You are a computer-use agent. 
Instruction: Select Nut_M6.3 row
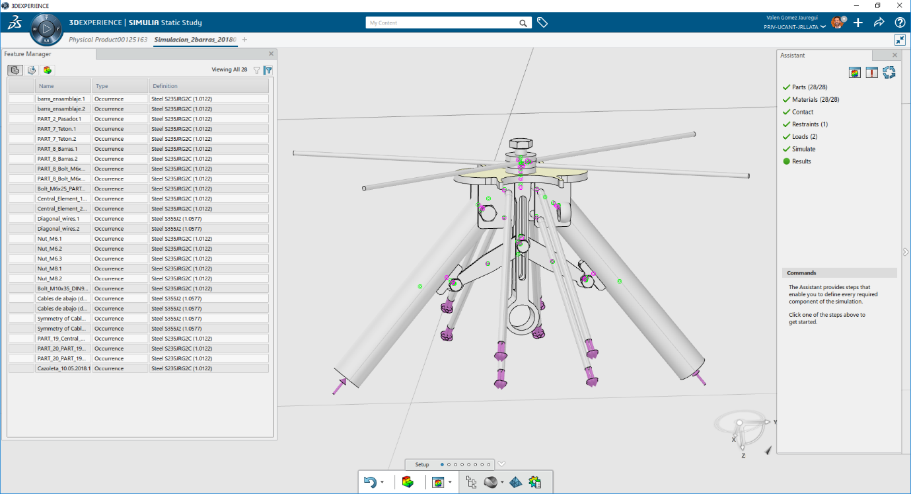click(x=139, y=259)
